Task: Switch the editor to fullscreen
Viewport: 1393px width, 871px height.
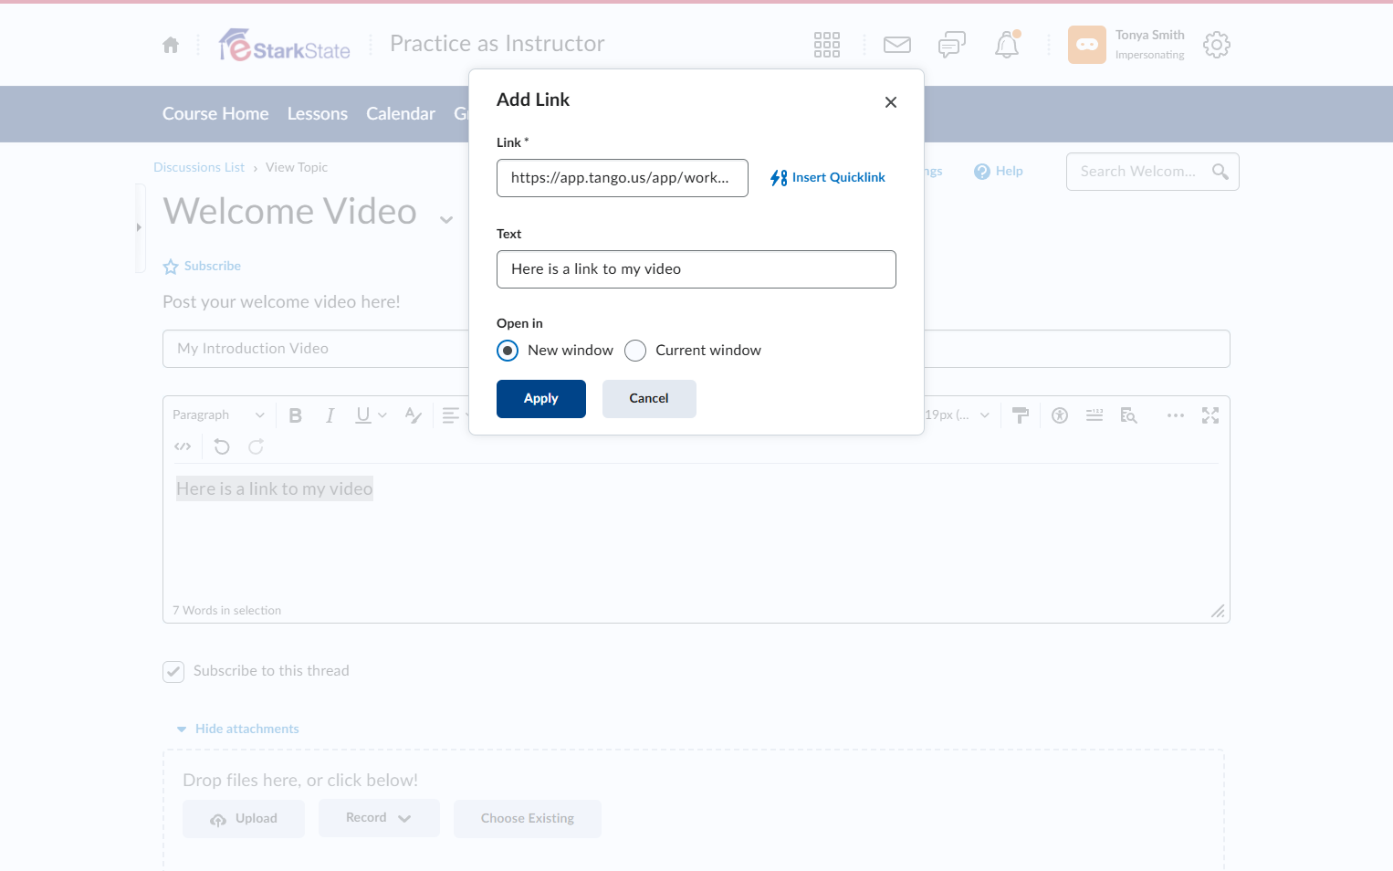Action: 1210,415
